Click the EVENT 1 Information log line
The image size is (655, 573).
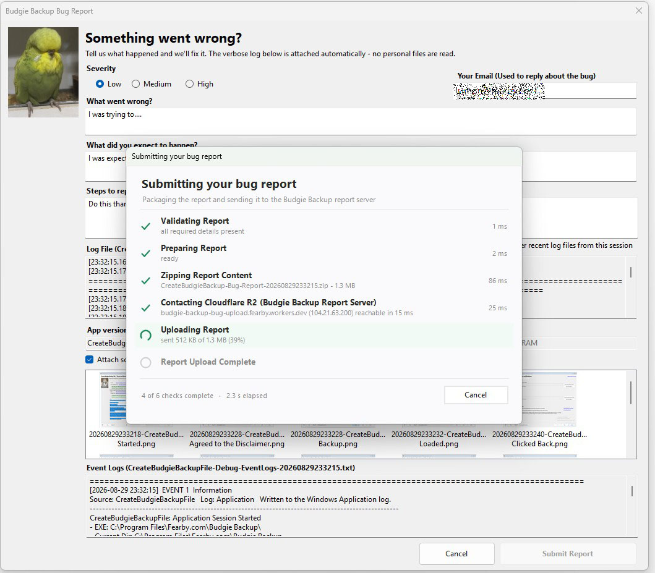pos(161,490)
